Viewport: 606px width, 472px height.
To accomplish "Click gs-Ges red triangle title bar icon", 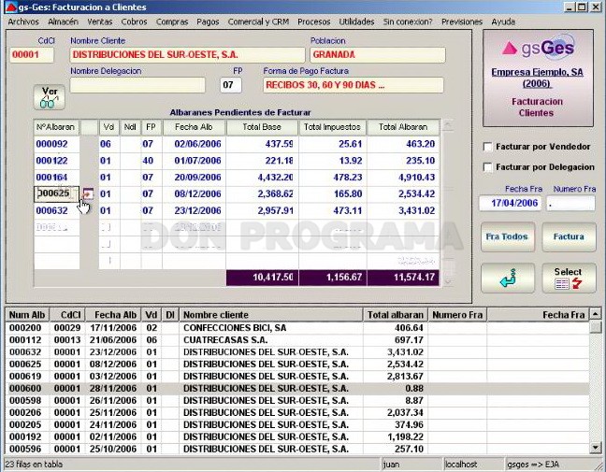I will [x=11, y=7].
